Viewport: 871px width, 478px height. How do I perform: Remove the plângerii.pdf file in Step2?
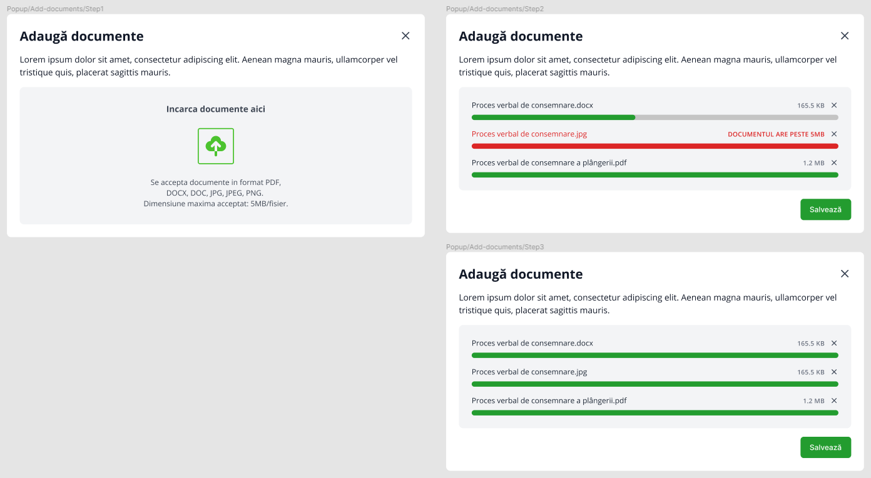click(x=834, y=162)
